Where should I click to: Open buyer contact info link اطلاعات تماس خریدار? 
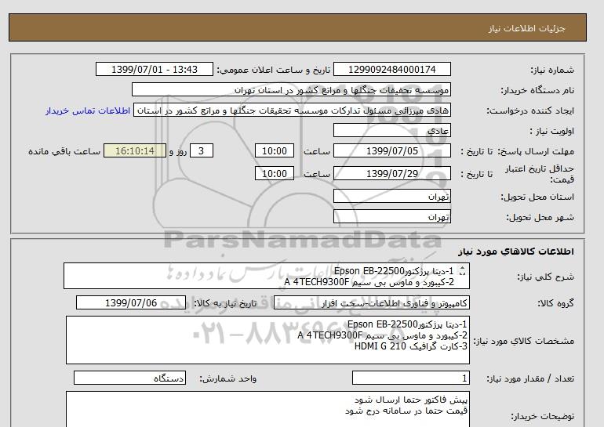coord(88,110)
